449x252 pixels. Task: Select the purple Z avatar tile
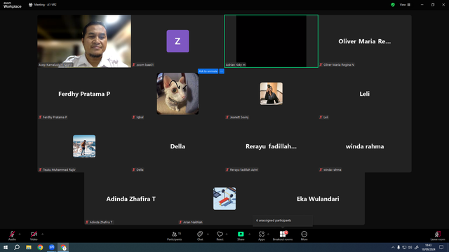pos(177,41)
